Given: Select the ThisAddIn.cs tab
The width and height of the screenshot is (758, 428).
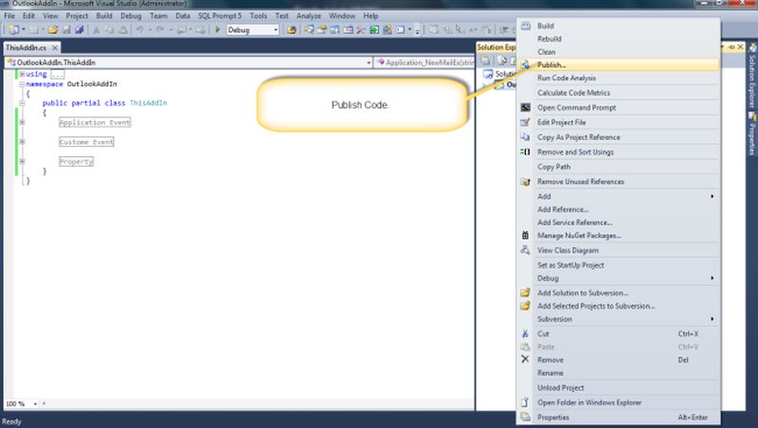Looking at the screenshot, I should click(27, 47).
